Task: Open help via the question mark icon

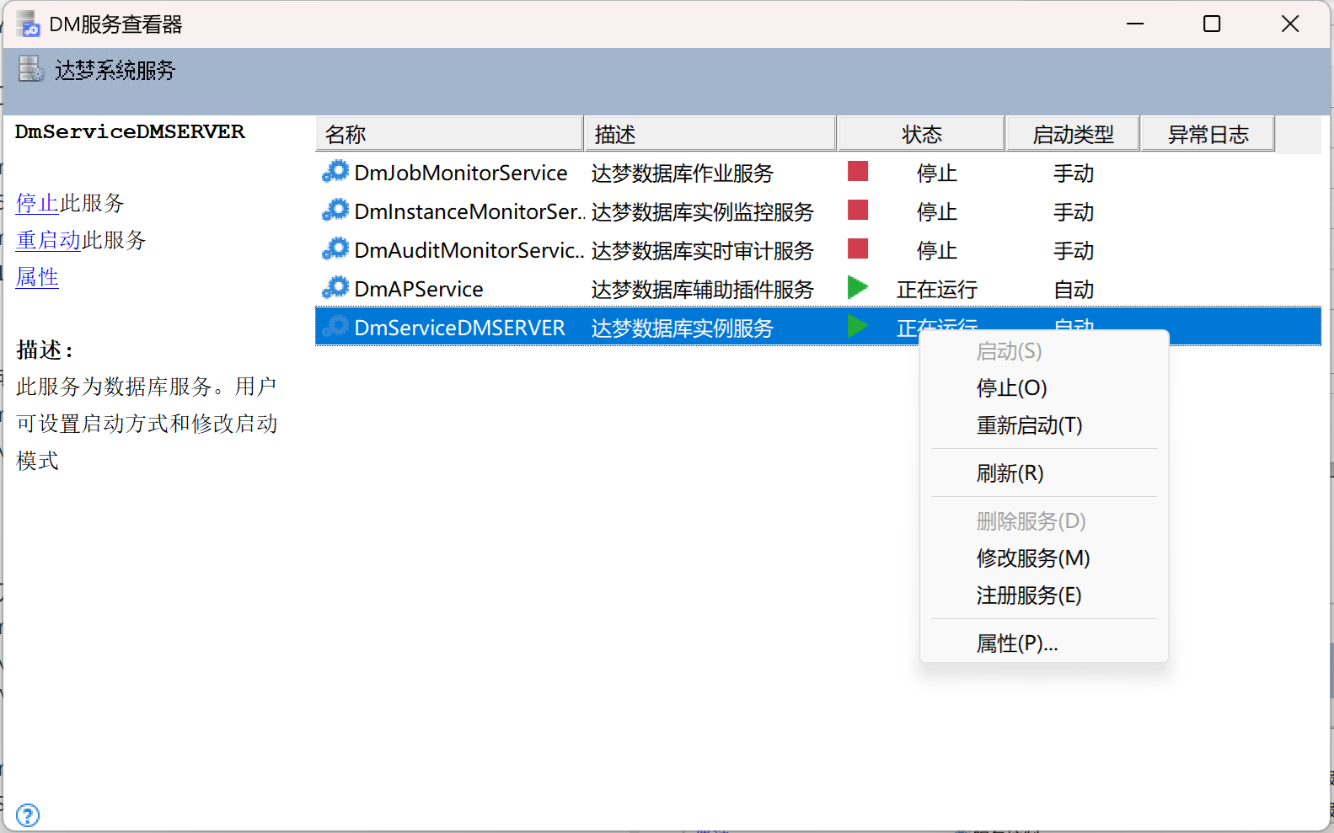Action: (x=28, y=815)
